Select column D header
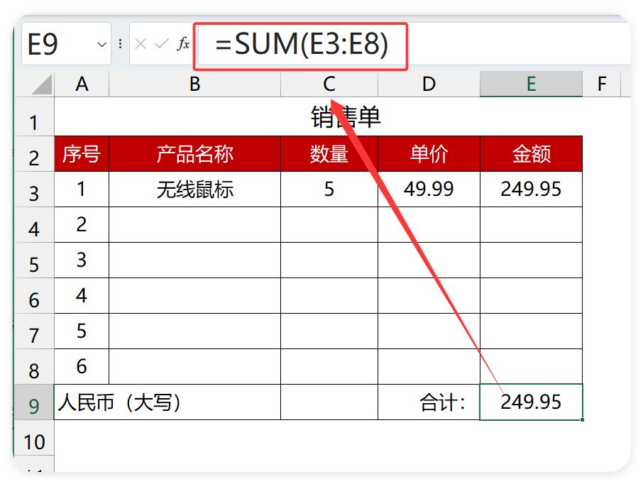This screenshot has height=484, width=643. 429,84
